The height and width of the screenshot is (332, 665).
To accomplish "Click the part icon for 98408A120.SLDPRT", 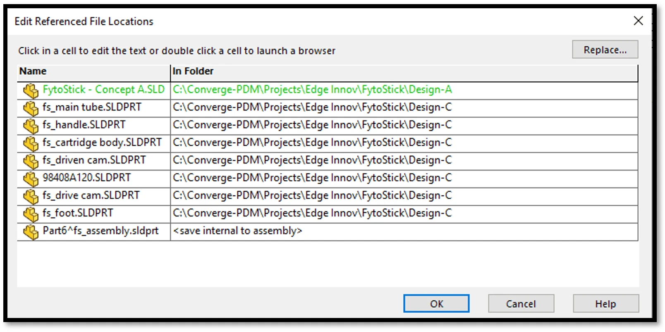I will (x=31, y=179).
